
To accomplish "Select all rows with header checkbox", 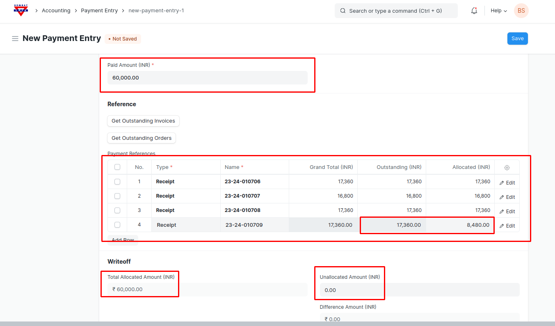I will 117,167.
